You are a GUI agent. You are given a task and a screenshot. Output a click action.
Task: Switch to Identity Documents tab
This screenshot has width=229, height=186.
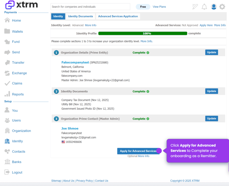[x=80, y=16]
